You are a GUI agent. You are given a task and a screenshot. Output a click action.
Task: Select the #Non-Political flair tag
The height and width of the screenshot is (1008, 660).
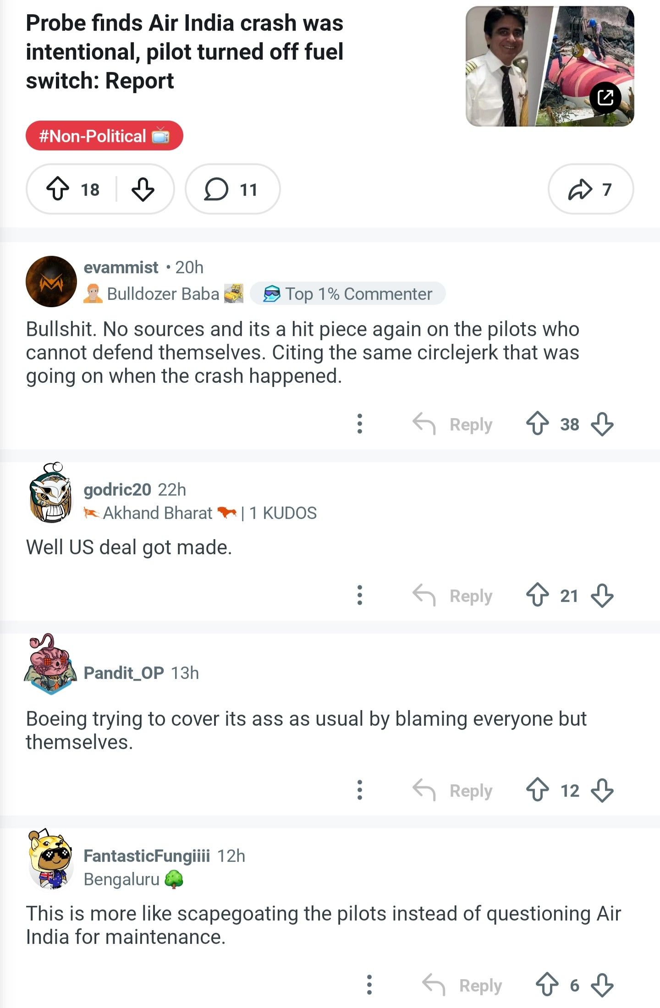104,136
